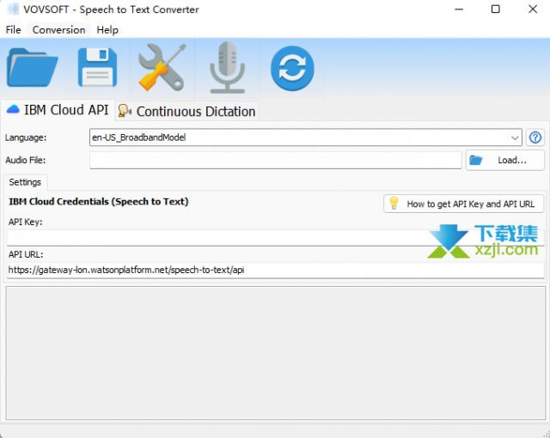
Task: Click into the API URL input field
Action: click(275, 271)
